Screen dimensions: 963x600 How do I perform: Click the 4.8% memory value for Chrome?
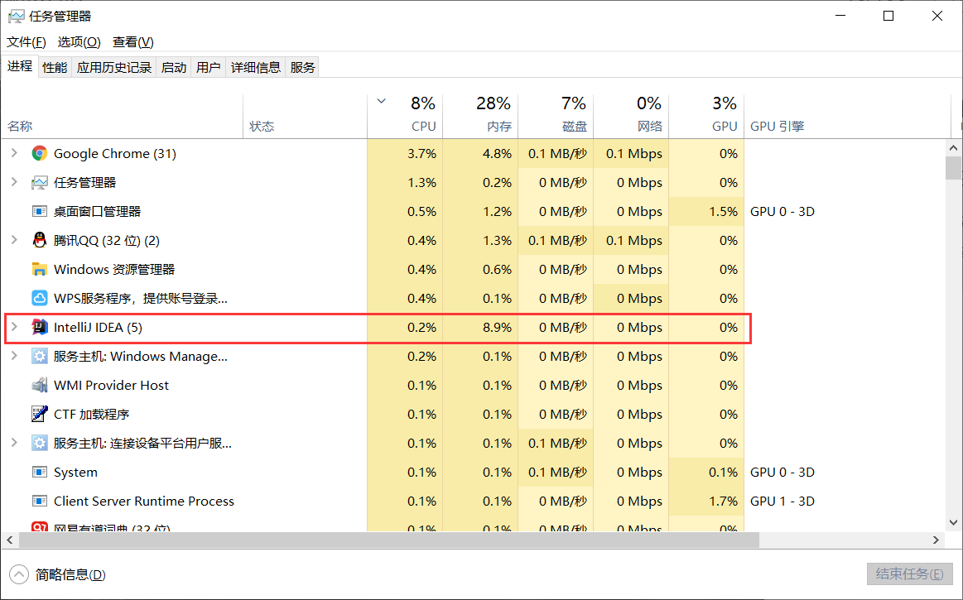(x=497, y=154)
